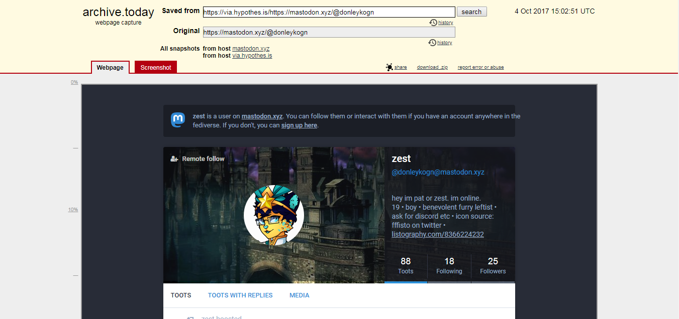Open the archive.today home link
The width and height of the screenshot is (679, 319).
point(118,13)
